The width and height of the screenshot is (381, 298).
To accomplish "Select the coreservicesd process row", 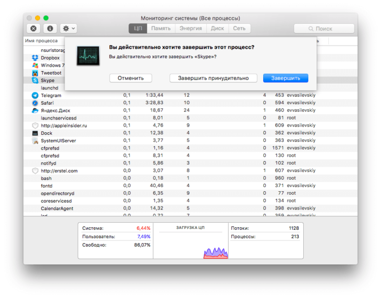I will point(190,201).
